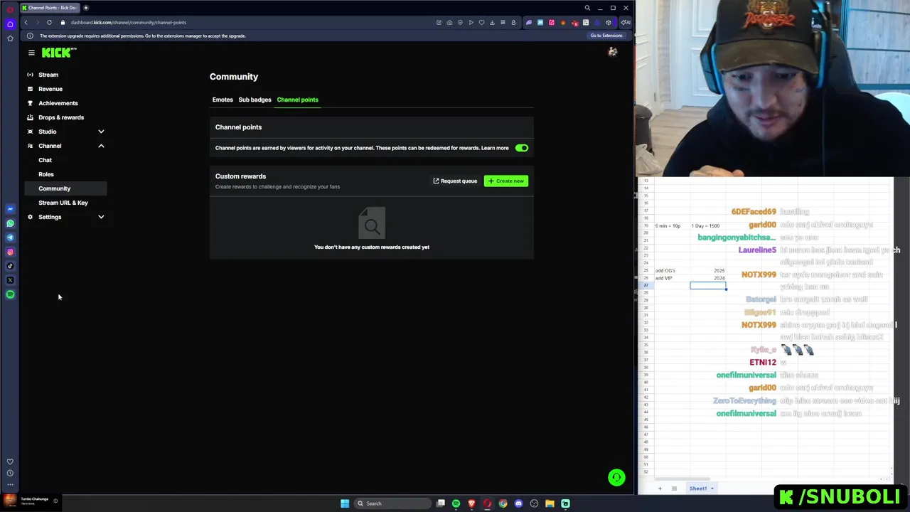The height and width of the screenshot is (512, 910).
Task: Click the Drops & rewards icon
Action: click(30, 117)
